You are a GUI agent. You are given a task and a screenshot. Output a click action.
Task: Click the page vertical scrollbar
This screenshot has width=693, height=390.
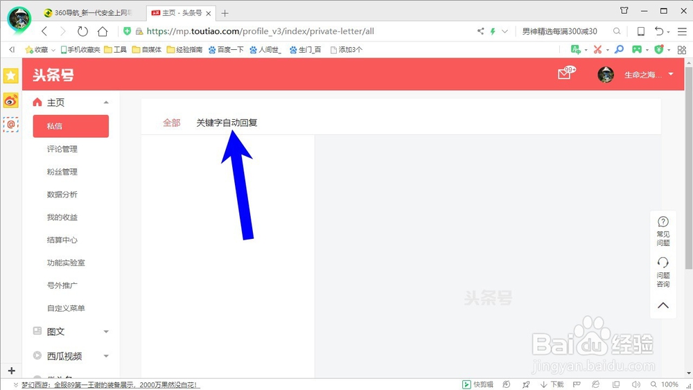(x=689, y=168)
